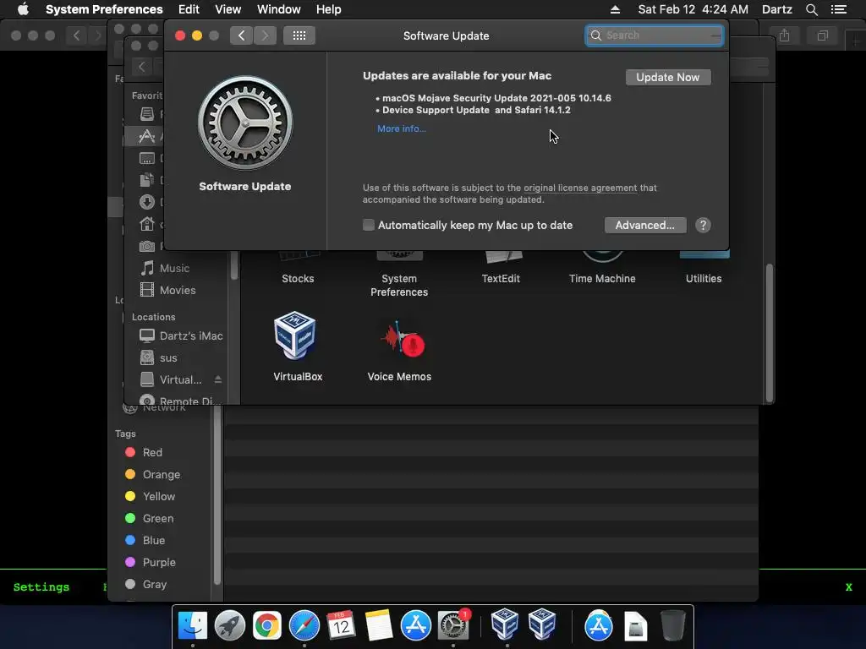Open System Preferences with badge in Dock

click(453, 626)
